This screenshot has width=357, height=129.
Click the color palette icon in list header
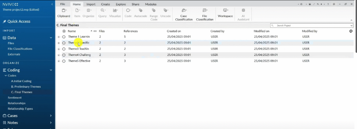351,31
